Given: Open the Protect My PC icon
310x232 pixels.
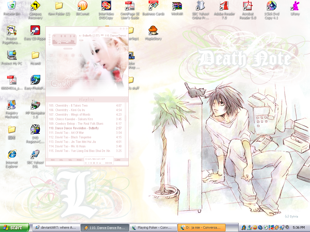Looking at the screenshot, I should pyautogui.click(x=12, y=58).
